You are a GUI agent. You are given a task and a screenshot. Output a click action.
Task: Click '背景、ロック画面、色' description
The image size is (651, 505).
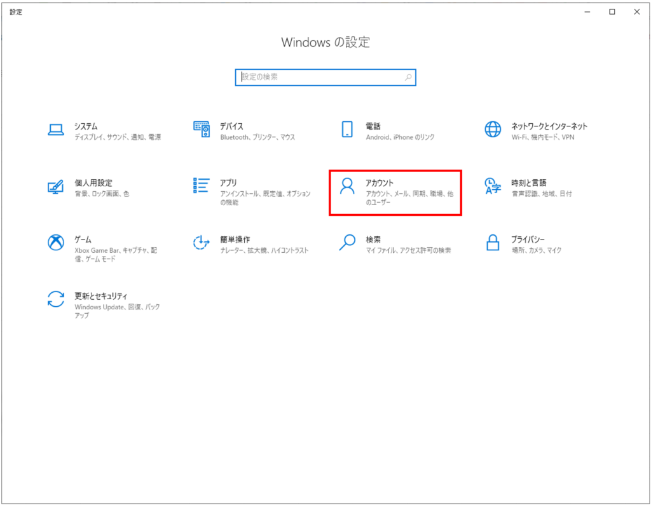tap(102, 194)
